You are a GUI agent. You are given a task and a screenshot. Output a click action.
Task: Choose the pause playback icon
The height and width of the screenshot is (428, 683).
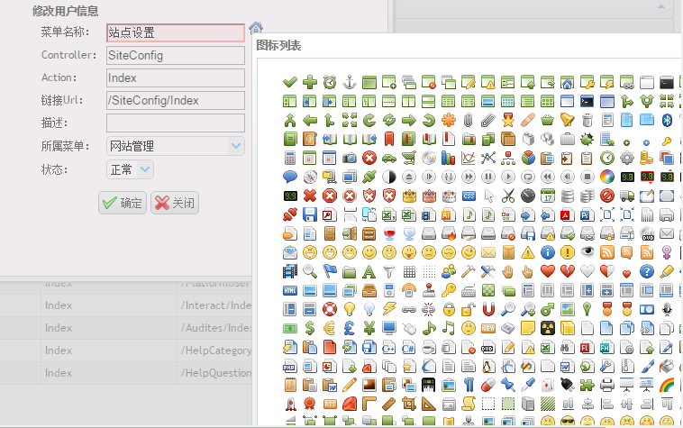[488, 177]
